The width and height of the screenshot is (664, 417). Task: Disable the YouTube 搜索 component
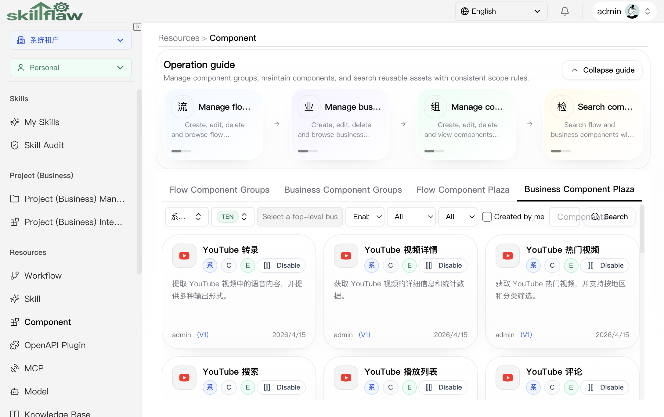(x=281, y=387)
